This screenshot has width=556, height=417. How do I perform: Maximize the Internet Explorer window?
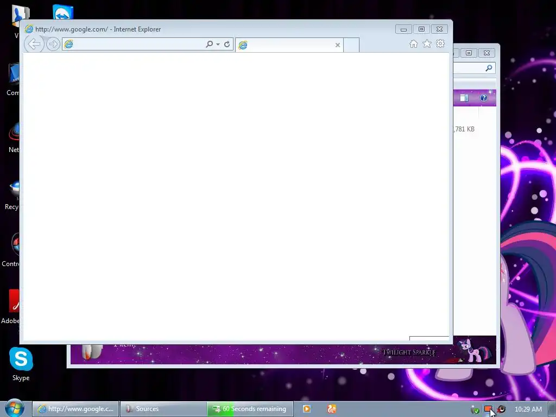[421, 29]
